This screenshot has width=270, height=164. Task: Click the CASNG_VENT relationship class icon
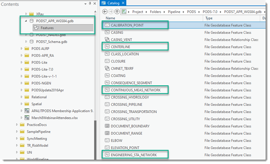pyautogui.click(x=107, y=40)
